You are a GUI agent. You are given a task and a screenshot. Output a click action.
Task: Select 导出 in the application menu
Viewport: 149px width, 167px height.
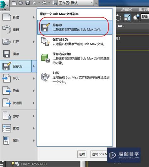coord(19,91)
